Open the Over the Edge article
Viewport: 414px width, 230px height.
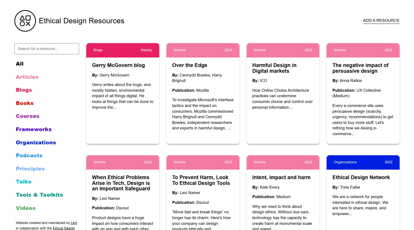(x=190, y=65)
